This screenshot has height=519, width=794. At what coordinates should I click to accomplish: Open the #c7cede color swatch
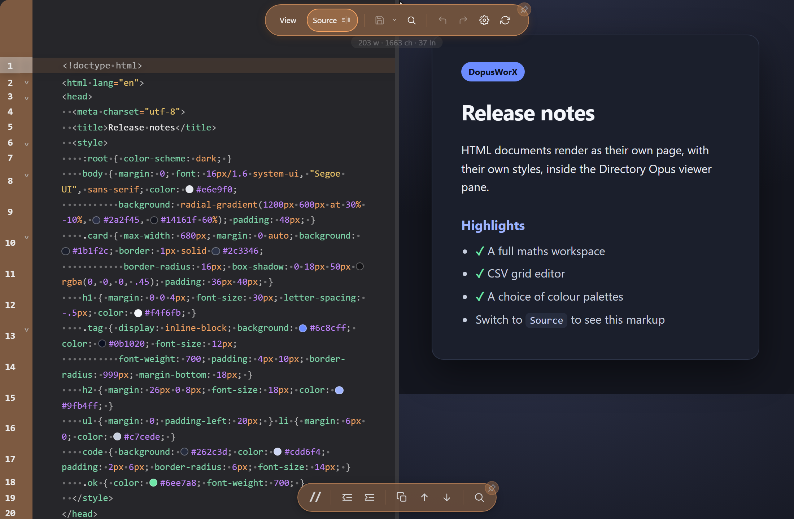[x=117, y=436]
